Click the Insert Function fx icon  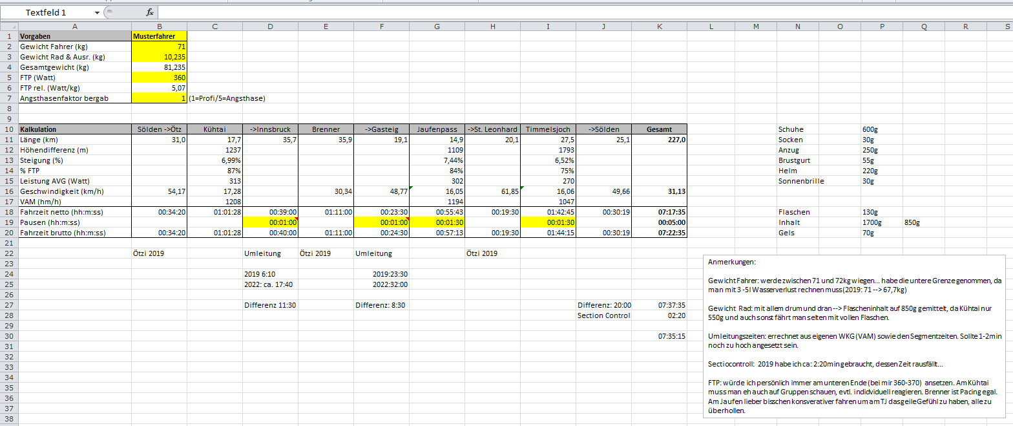[x=149, y=12]
